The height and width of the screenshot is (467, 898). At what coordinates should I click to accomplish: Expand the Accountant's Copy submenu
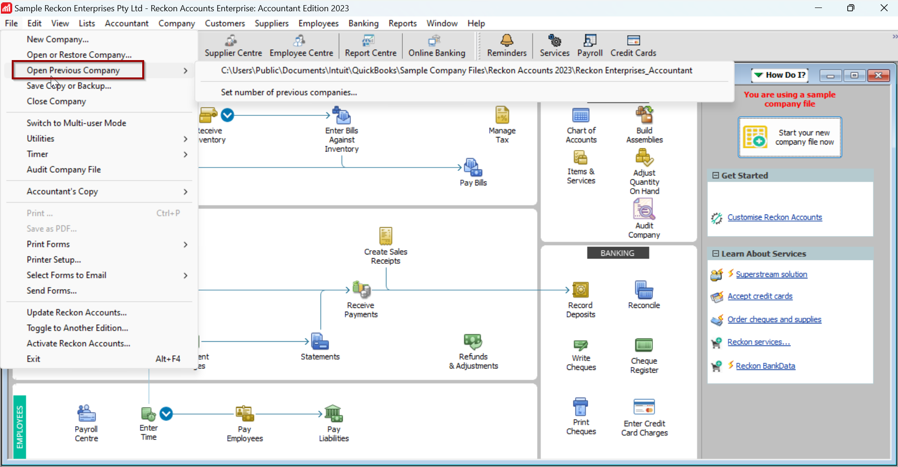pyautogui.click(x=99, y=191)
